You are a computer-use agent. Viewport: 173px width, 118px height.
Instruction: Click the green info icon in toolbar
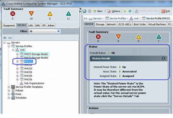[130, 11]
